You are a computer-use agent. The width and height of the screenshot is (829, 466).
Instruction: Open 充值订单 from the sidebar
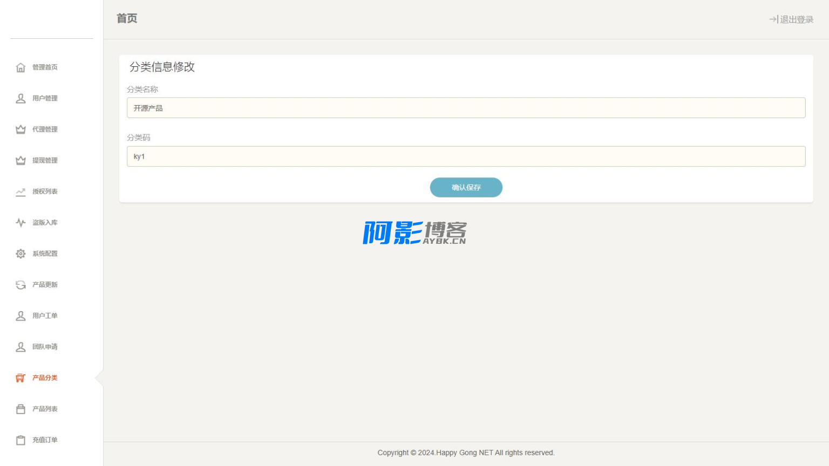[44, 440]
